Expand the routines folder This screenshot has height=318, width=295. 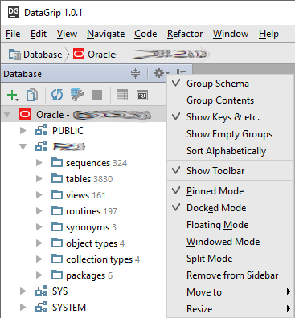pos(39,210)
